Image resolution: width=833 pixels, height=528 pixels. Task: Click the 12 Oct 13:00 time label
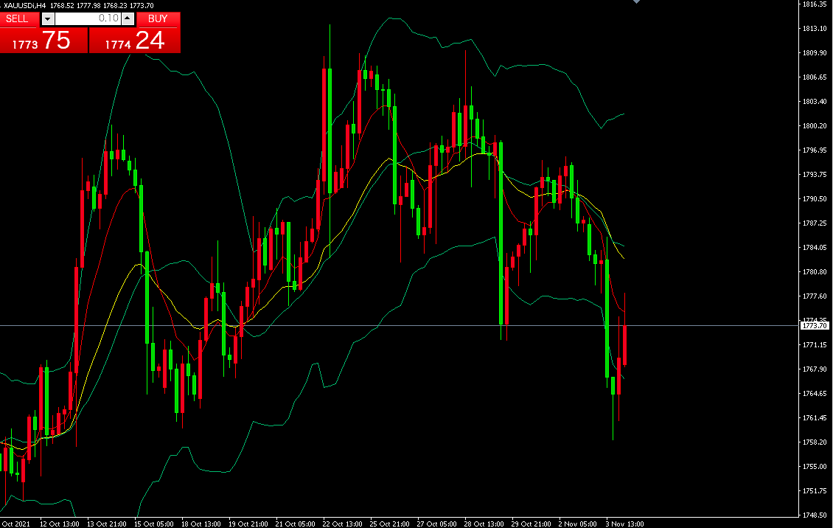pos(60,524)
